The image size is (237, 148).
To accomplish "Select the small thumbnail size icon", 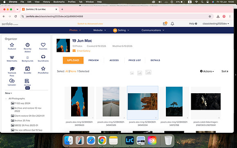I will coord(132,73).
